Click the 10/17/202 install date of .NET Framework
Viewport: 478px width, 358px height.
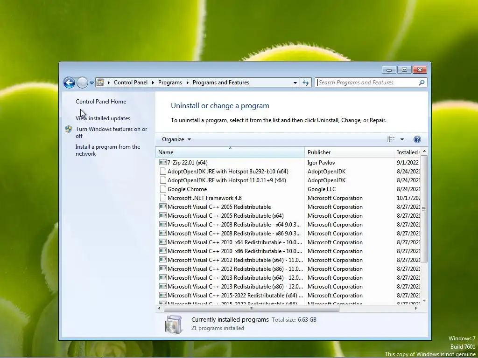pyautogui.click(x=408, y=198)
